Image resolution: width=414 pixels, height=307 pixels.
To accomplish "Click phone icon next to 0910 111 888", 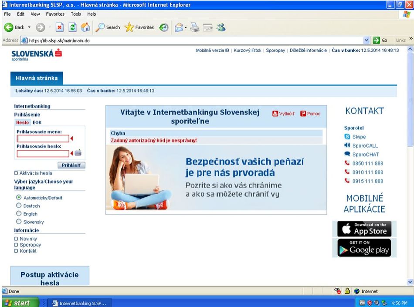I will (347, 172).
